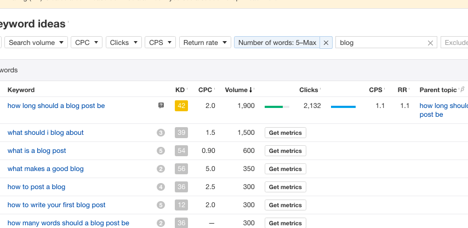
Task: Sort by the Clicks column header
Action: click(309, 90)
